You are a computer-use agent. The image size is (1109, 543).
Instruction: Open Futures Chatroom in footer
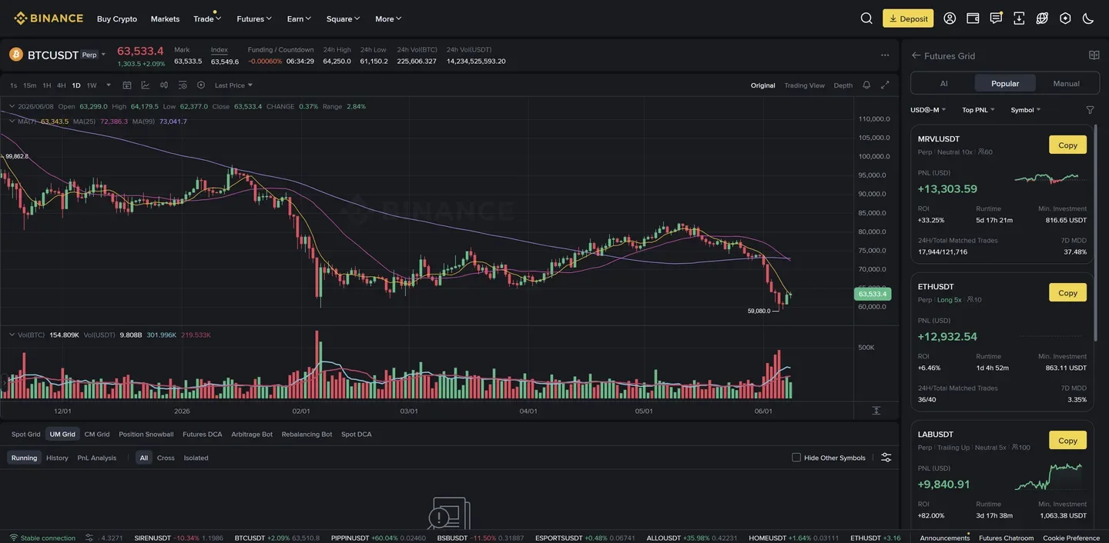coord(1007,538)
